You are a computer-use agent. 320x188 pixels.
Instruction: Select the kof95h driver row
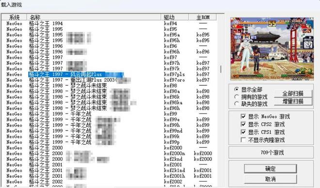(109, 40)
